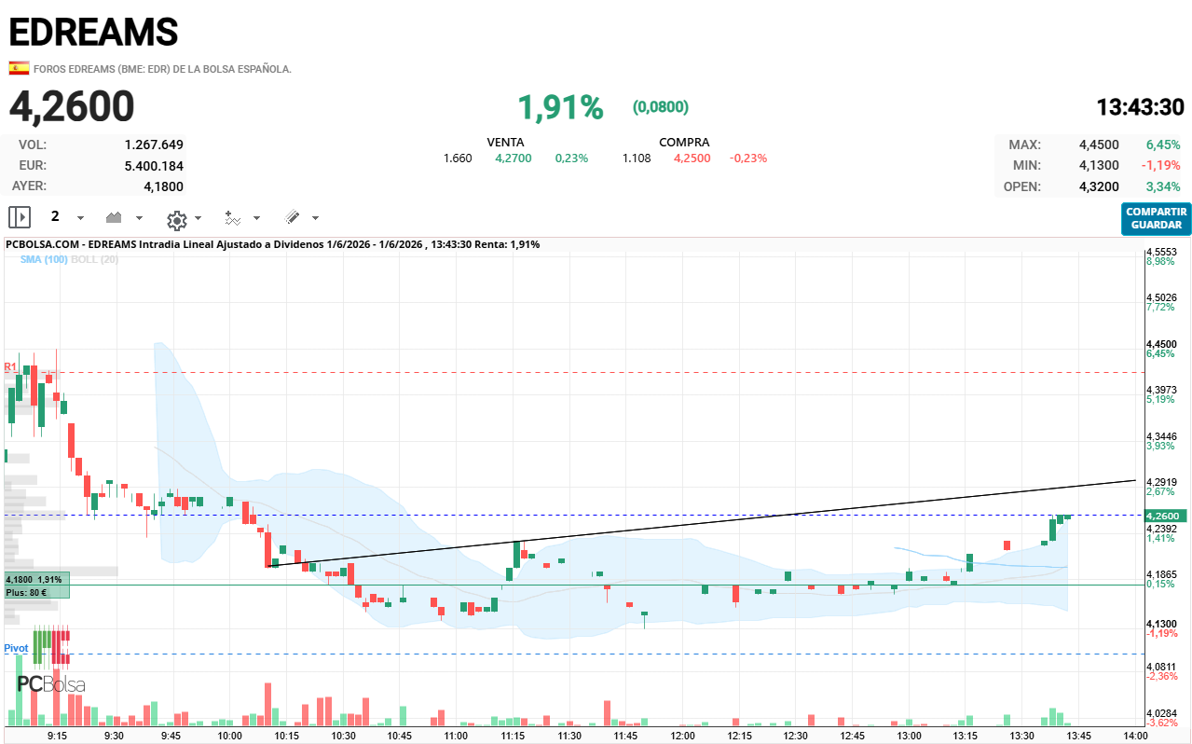Image resolution: width=1192 pixels, height=744 pixels.
Task: Expand the settings gear dropdown arrow
Action: click(198, 218)
